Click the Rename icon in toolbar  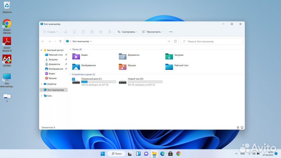click(92, 32)
